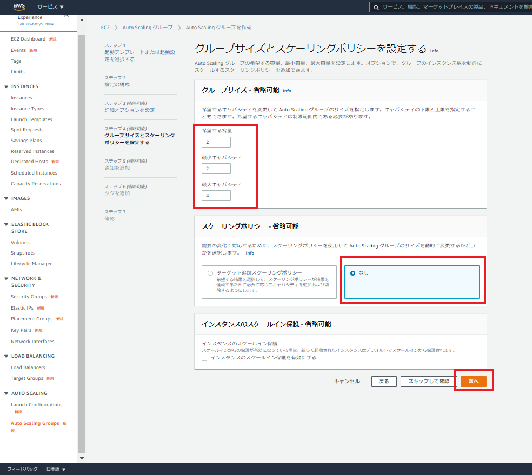Screen dimensions: 532x475
Task: Open Network Interfaces
Action: coord(32,342)
